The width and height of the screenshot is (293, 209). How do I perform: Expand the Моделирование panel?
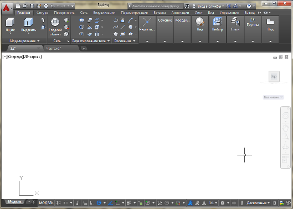[x=24, y=41]
